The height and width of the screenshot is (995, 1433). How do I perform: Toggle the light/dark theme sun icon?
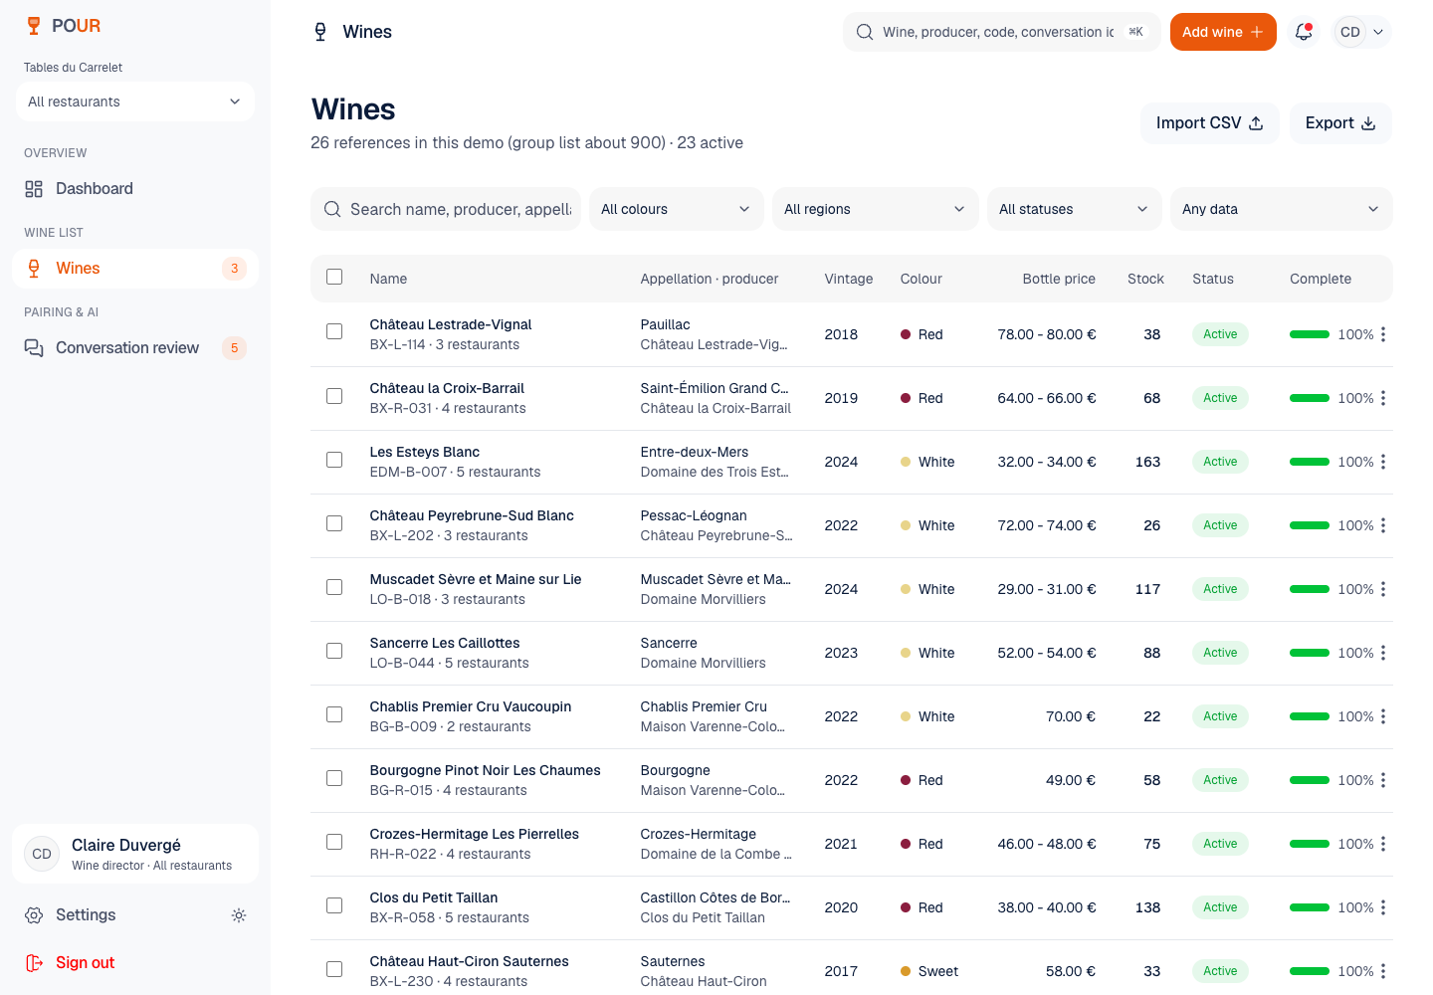coord(239,915)
